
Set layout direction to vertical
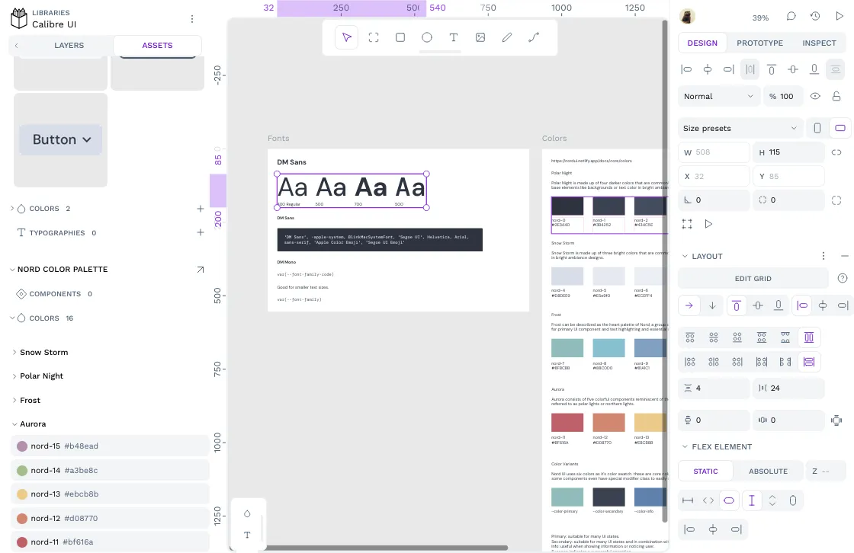711,305
